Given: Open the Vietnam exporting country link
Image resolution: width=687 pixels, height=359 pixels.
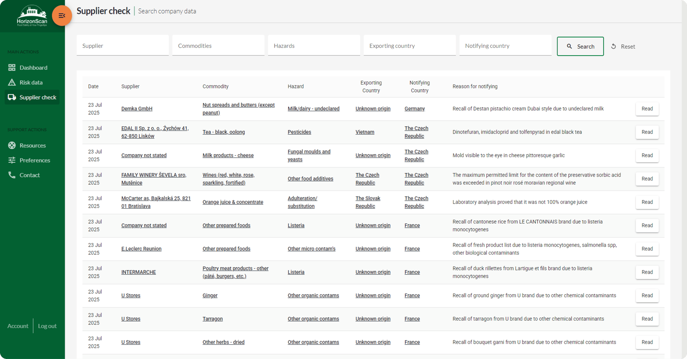Looking at the screenshot, I should click(365, 132).
